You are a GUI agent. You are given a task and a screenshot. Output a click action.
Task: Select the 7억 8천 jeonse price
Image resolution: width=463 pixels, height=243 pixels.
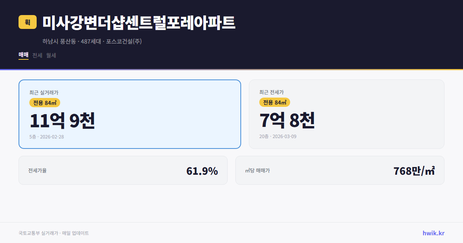pyautogui.click(x=287, y=121)
